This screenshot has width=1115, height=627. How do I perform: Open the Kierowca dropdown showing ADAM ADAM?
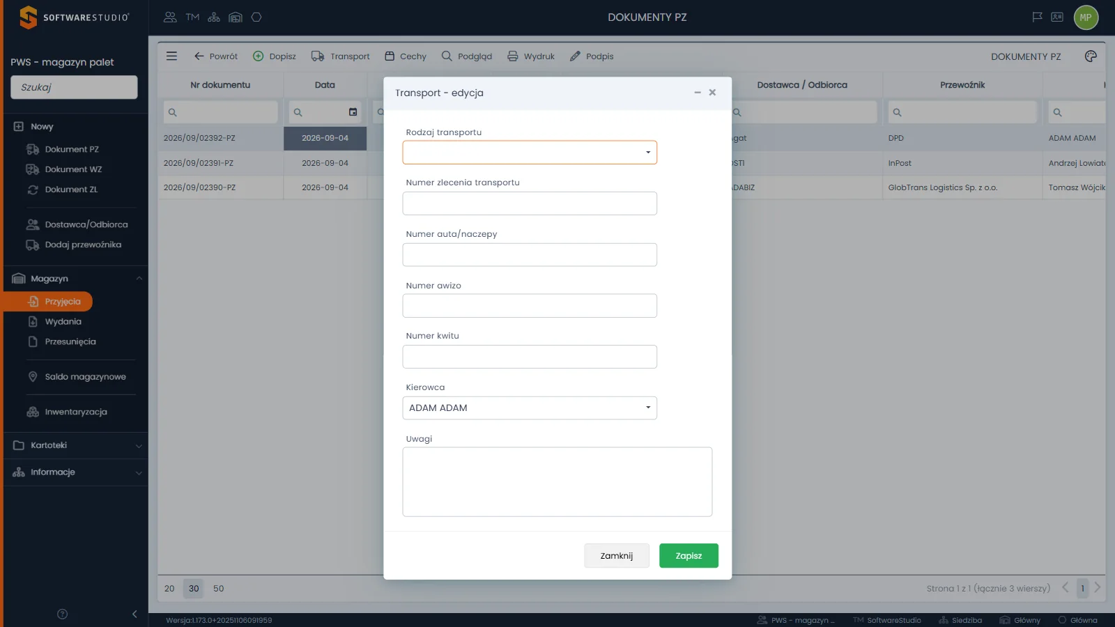[x=530, y=408]
